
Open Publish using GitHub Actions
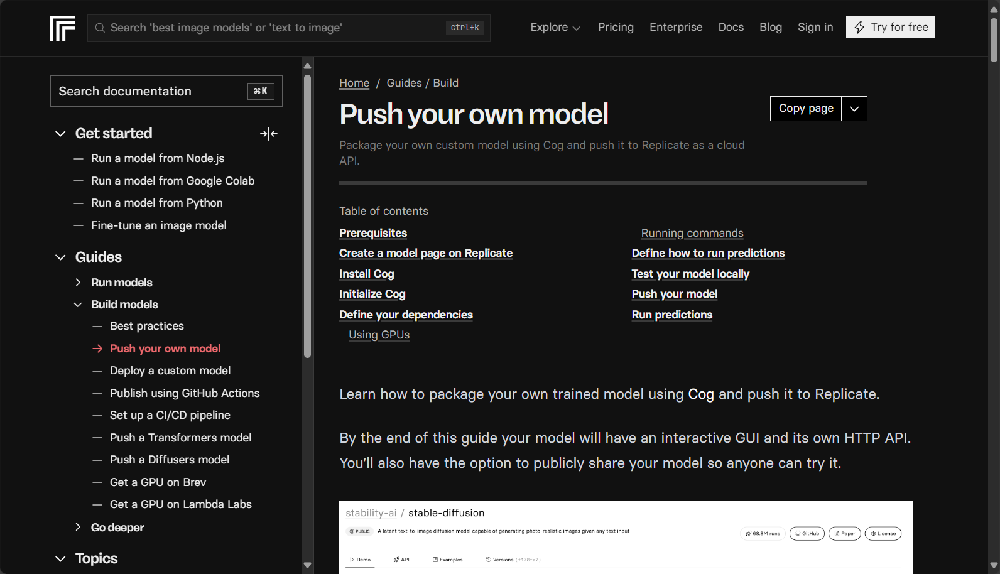(x=185, y=393)
